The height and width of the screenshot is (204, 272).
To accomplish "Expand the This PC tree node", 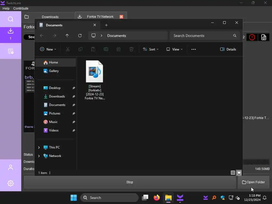I will (x=39, y=147).
